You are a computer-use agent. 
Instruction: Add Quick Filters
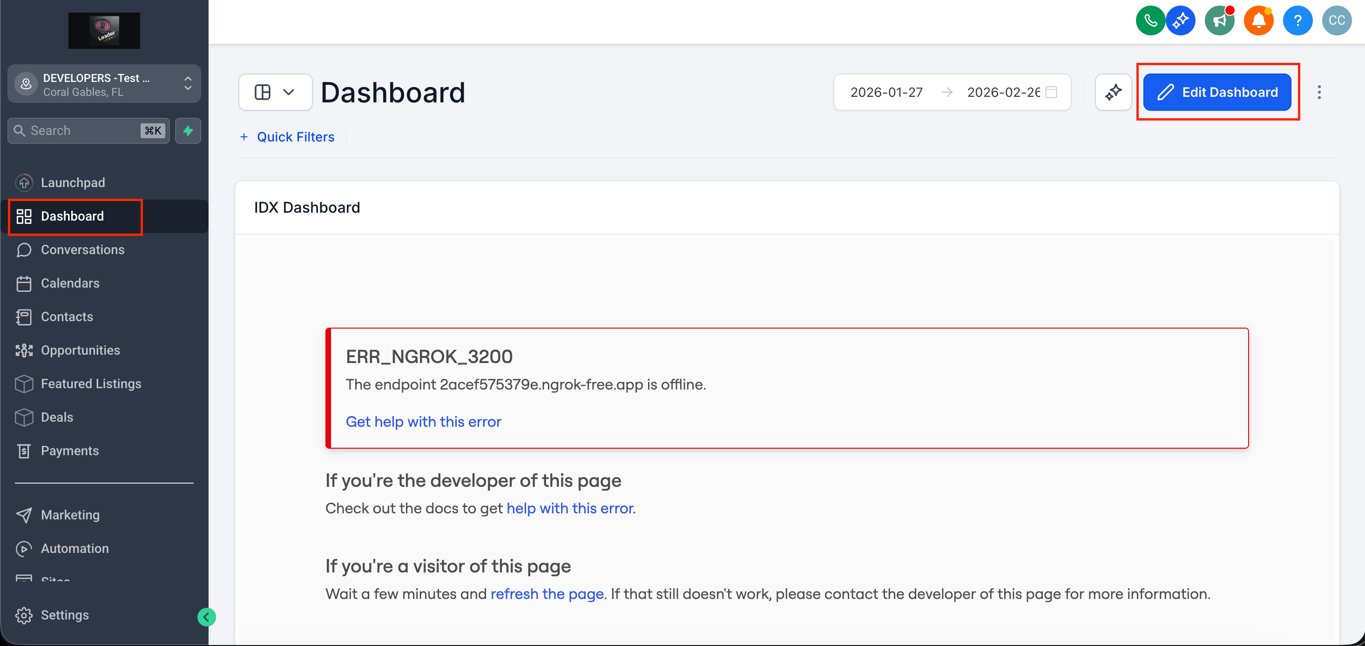[287, 137]
